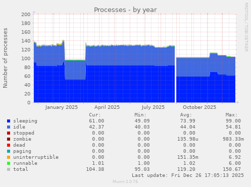Click the 'stopped' legend label
The image size is (251, 187).
[24, 133]
